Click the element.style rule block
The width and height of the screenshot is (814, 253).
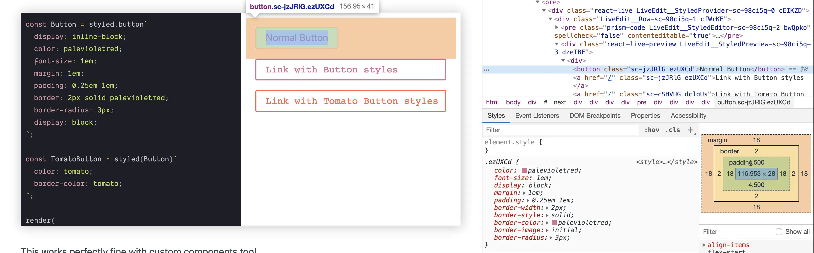point(590,146)
